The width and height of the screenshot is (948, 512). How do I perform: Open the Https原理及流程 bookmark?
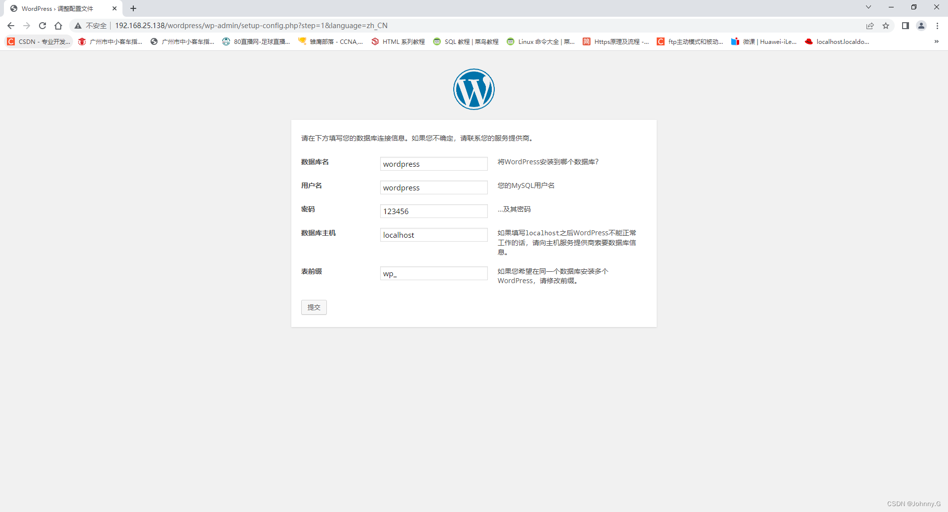tap(616, 41)
